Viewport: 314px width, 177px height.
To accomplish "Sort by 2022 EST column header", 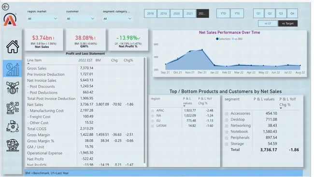I will coord(86,60).
